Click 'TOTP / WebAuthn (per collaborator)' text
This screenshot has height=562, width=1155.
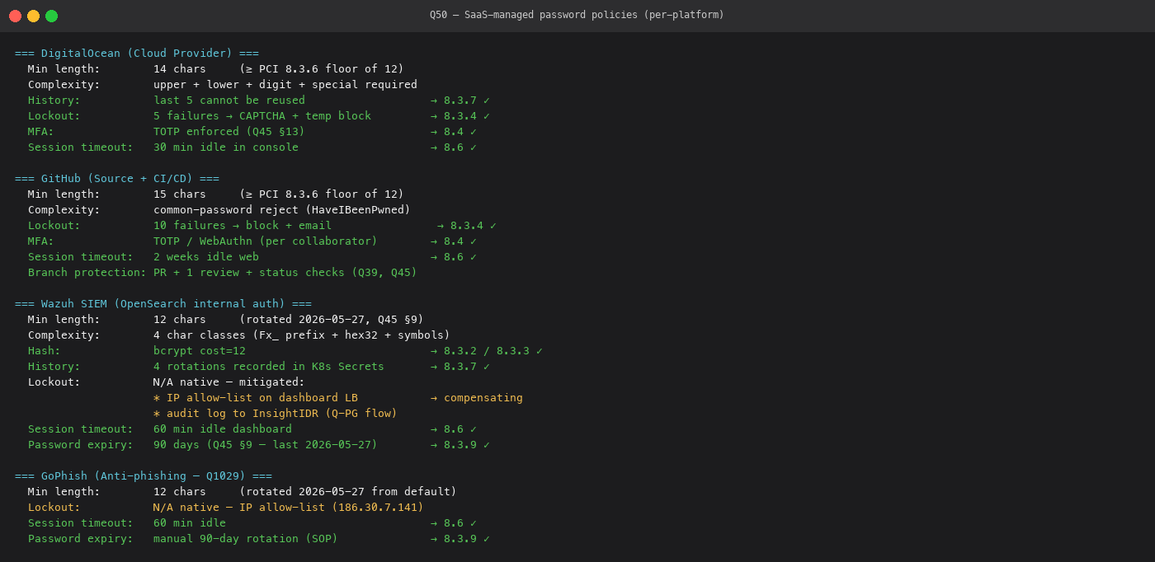(x=266, y=241)
